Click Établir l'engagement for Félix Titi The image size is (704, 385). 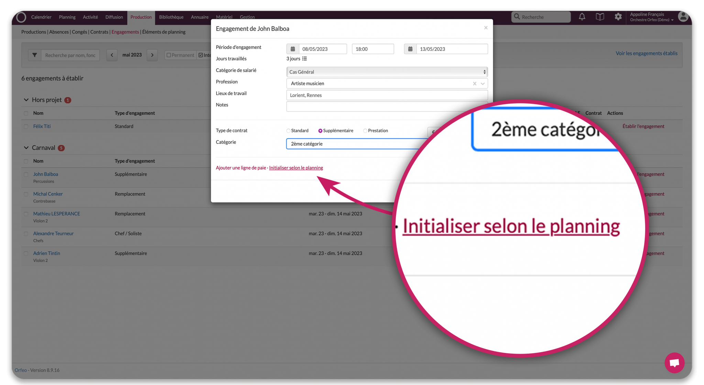pyautogui.click(x=643, y=126)
